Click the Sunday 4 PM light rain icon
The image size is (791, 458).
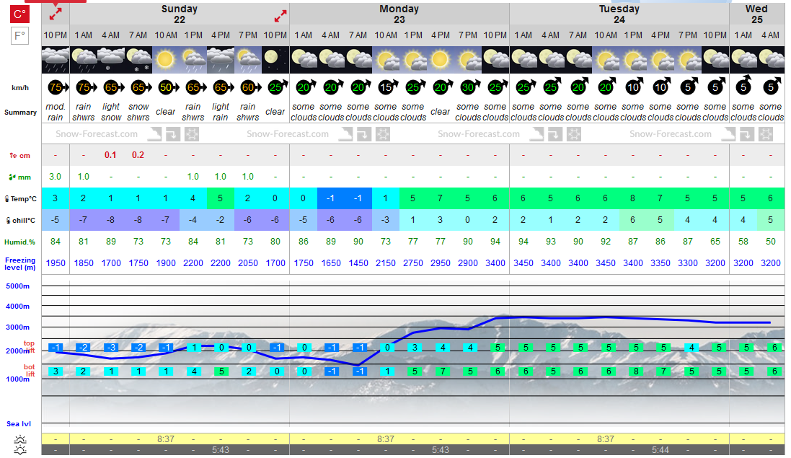coord(221,60)
